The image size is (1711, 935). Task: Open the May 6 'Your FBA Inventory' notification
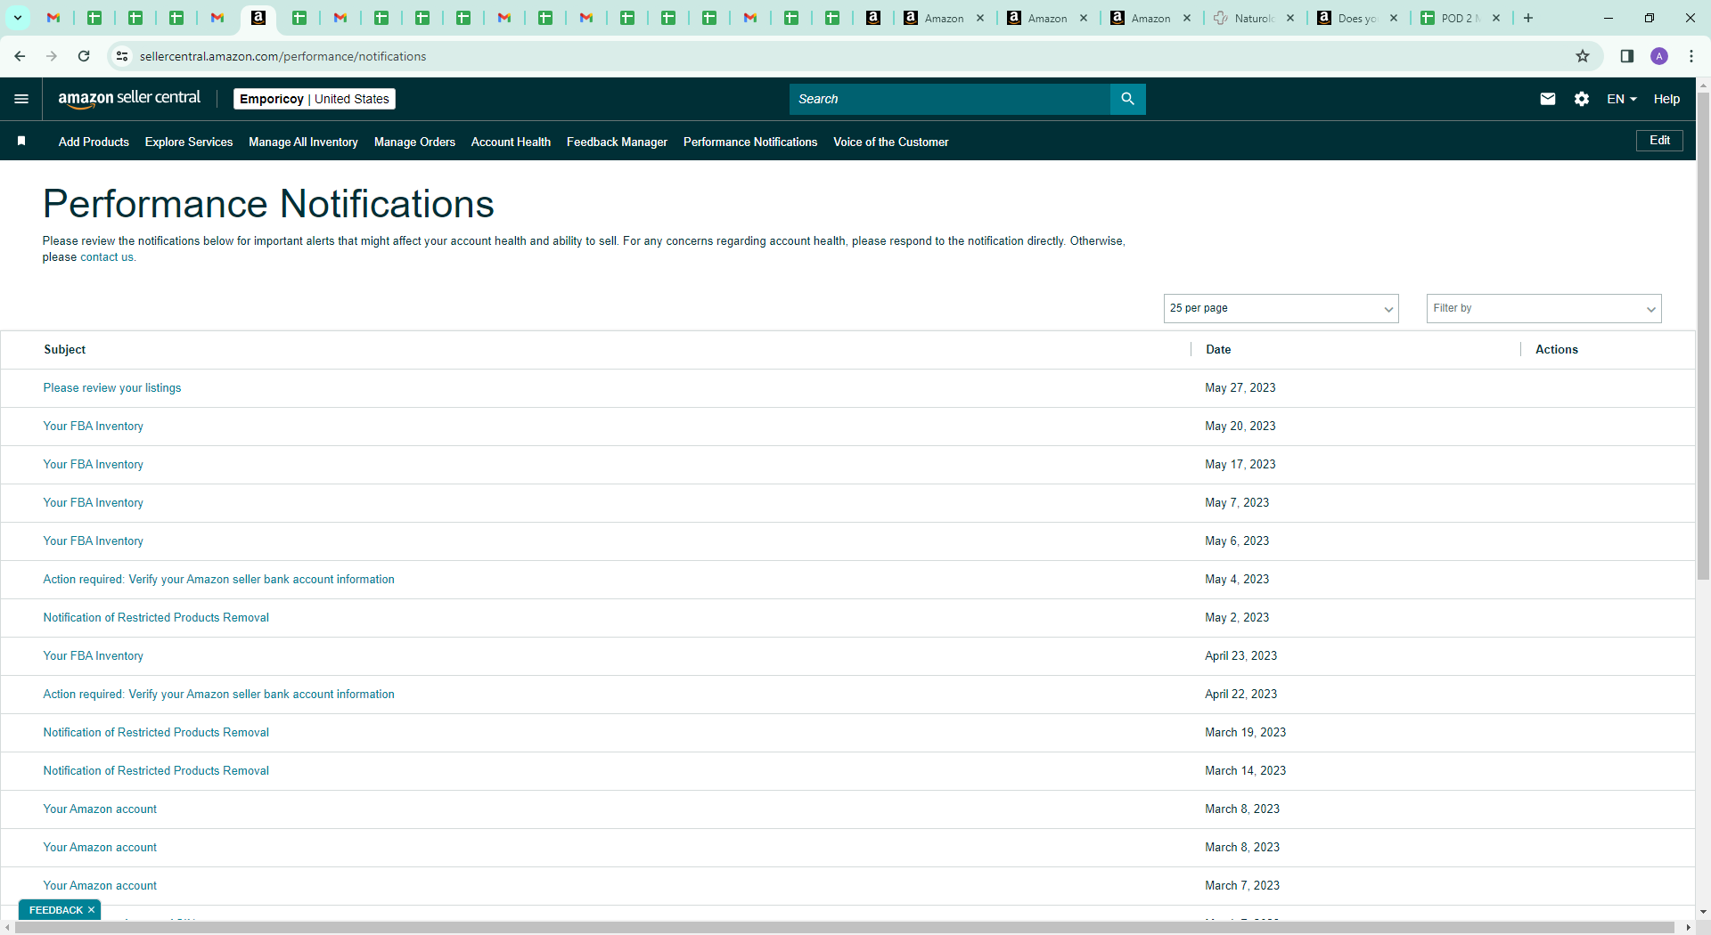pos(94,541)
